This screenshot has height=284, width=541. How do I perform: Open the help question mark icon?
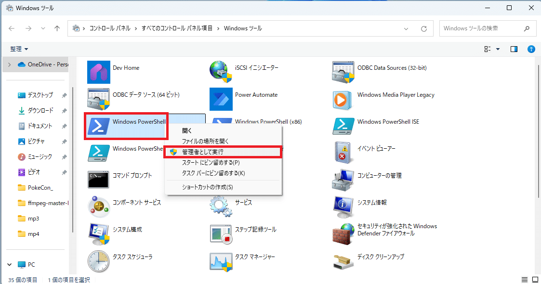[x=531, y=49]
